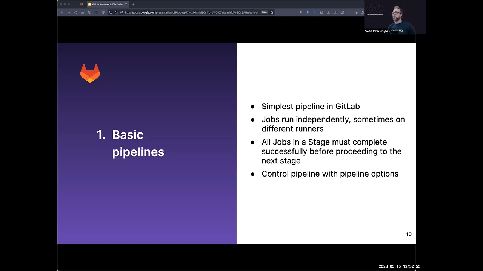Click the screenshot edit extension icon
The width and height of the screenshot is (483, 271).
[x=342, y=12]
